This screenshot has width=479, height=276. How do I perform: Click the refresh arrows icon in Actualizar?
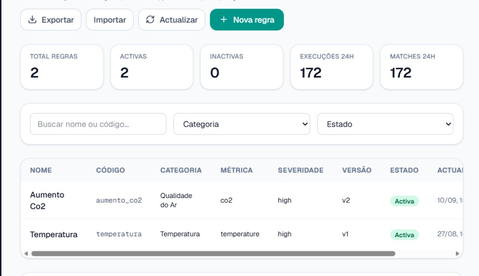[150, 20]
